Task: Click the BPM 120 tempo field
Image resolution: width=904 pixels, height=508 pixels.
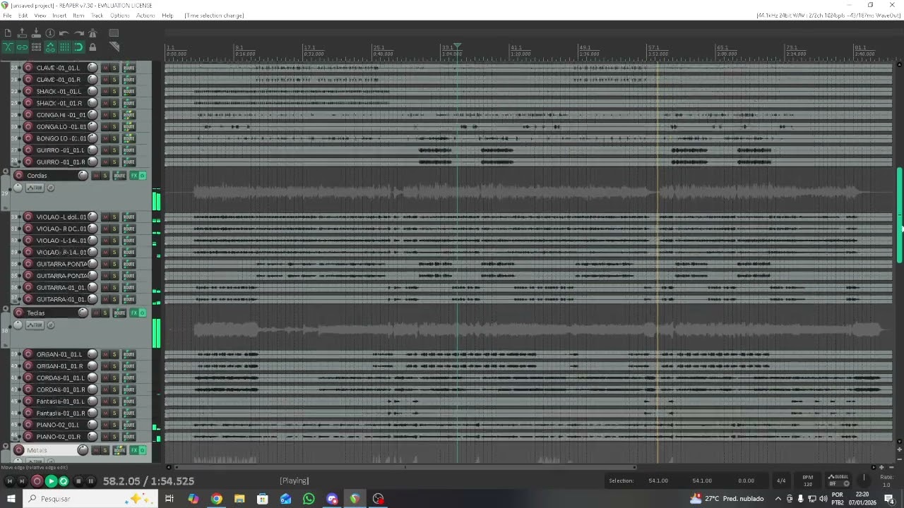Action: tap(808, 480)
